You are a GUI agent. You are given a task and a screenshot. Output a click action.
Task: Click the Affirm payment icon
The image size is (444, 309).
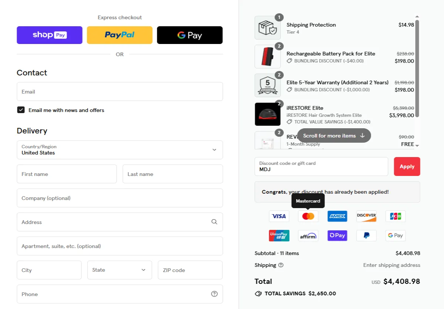[308, 235]
